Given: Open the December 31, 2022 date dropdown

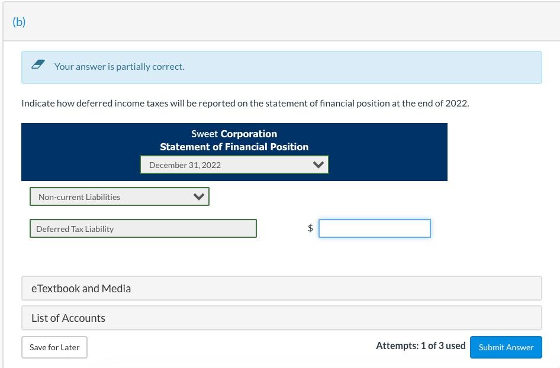Looking at the screenshot, I should coord(234,164).
